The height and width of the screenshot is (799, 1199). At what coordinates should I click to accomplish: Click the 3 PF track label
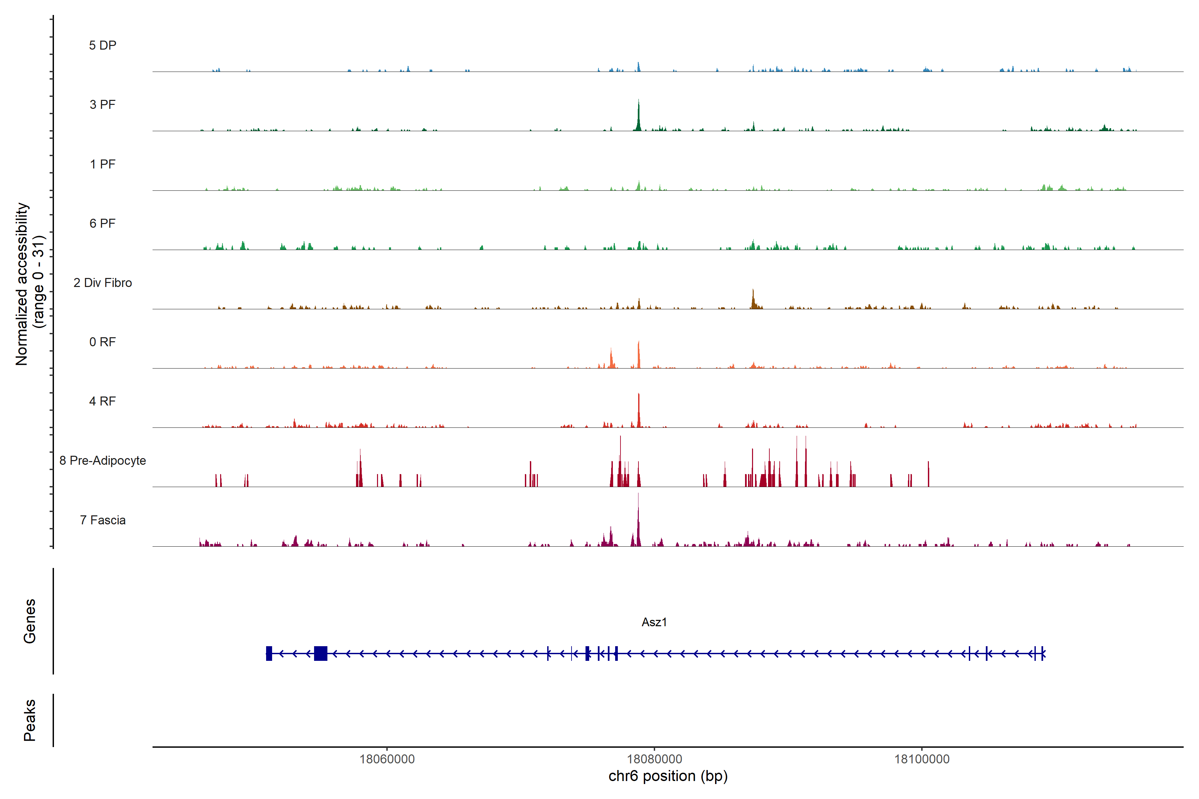[103, 105]
